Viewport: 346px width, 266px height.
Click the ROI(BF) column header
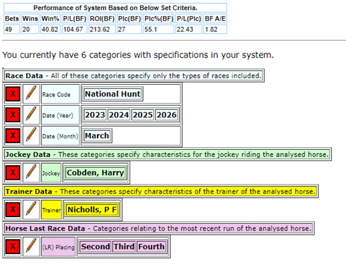[x=102, y=19]
